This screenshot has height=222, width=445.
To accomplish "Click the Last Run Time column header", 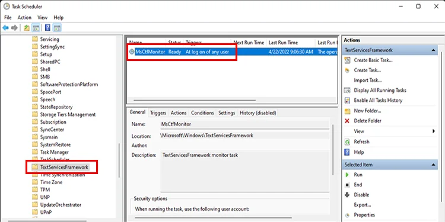I will [291, 43].
